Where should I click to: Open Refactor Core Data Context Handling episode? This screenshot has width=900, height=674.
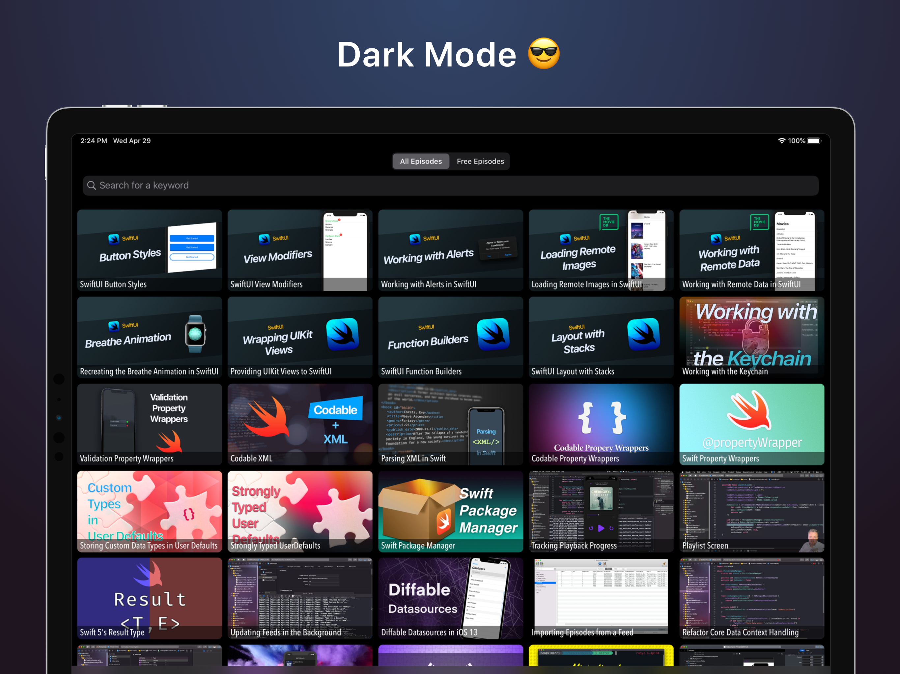tap(752, 598)
